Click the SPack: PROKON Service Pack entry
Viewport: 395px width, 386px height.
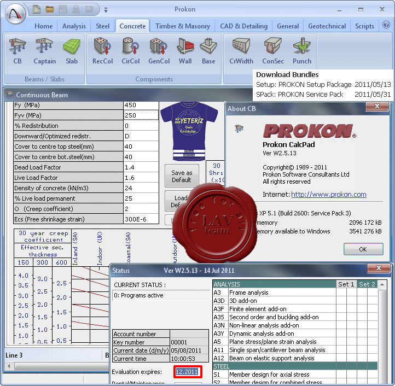(323, 95)
